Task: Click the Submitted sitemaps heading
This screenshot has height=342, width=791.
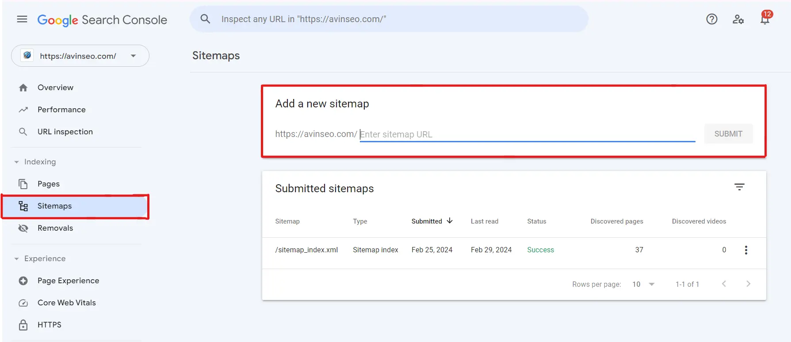Action: [x=325, y=188]
